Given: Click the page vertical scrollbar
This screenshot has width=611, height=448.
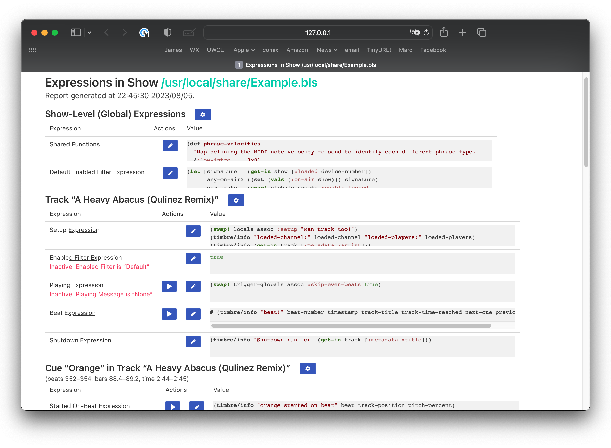Looking at the screenshot, I should pos(586,122).
